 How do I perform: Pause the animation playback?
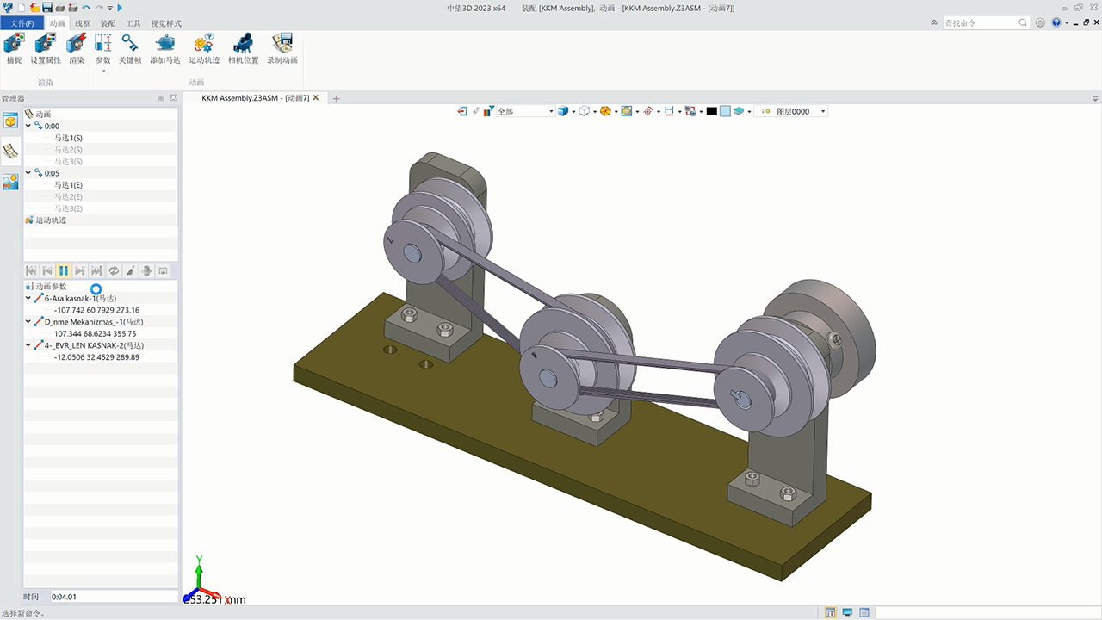64,270
